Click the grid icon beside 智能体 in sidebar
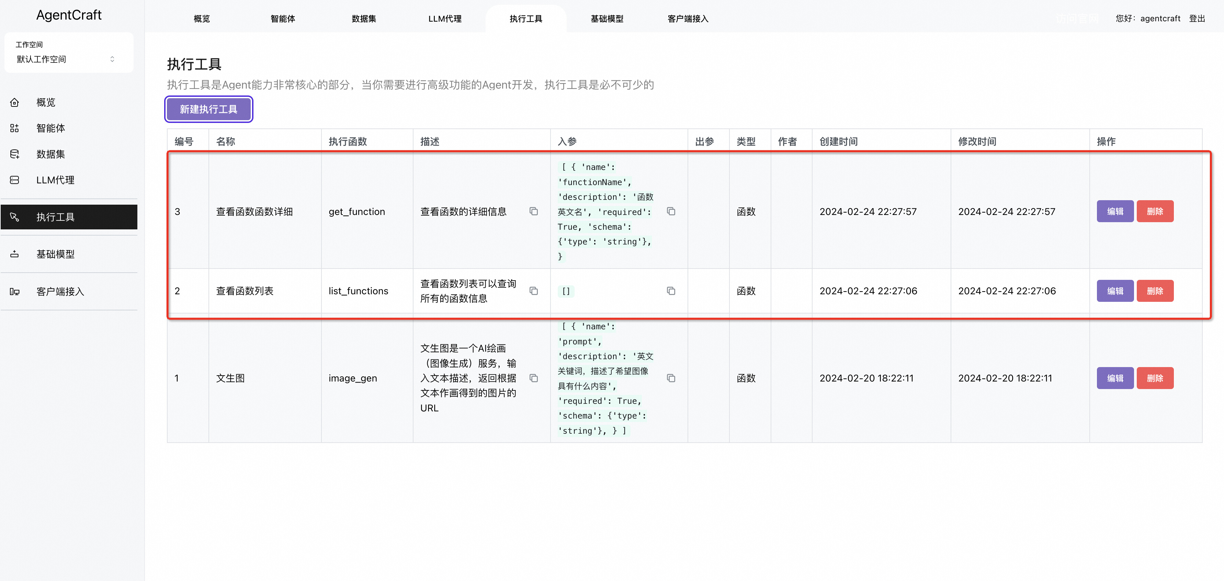 15,128
